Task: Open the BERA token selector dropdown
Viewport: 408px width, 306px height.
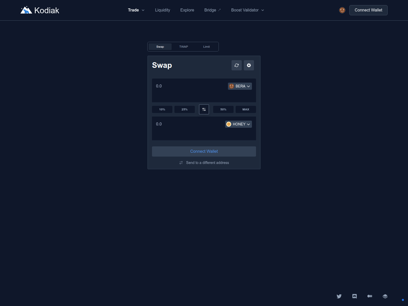Action: pyautogui.click(x=240, y=86)
